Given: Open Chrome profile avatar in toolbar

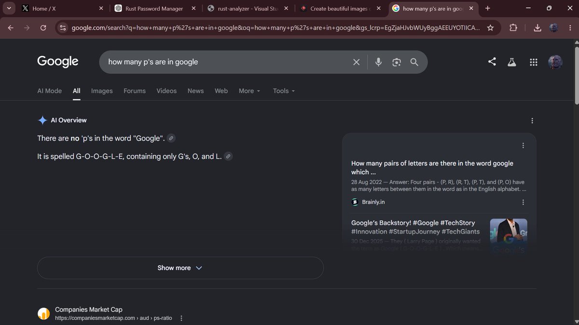Looking at the screenshot, I should 553,28.
